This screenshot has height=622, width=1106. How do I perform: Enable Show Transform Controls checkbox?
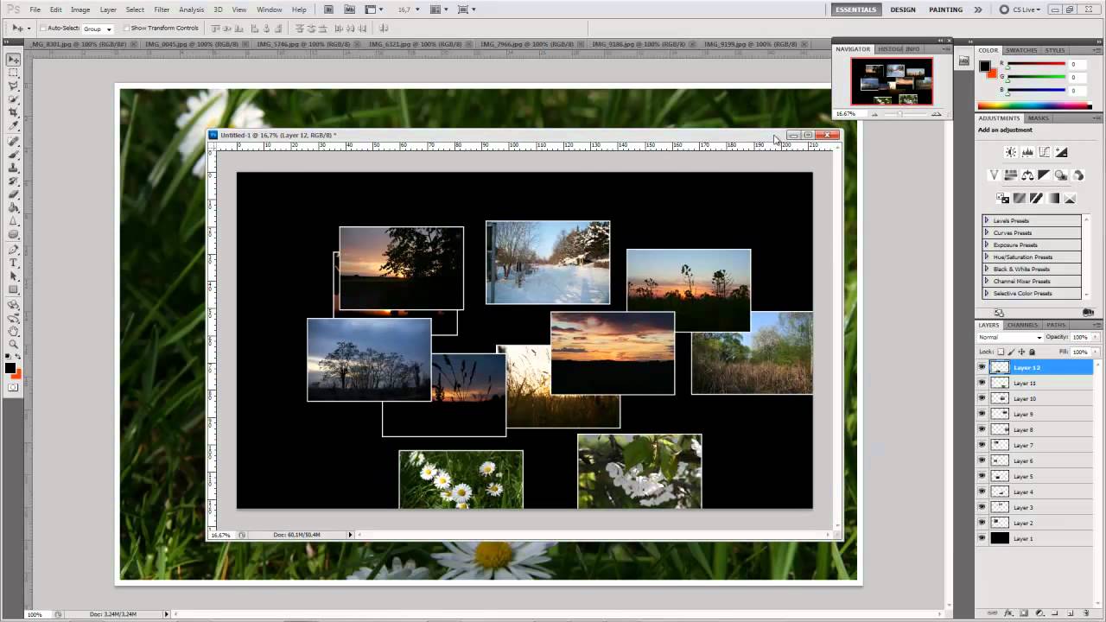[x=126, y=29]
